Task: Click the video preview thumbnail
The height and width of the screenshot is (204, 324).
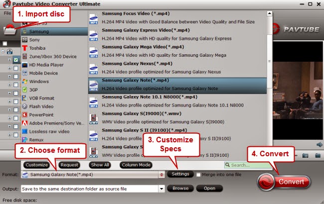Action: (298, 91)
